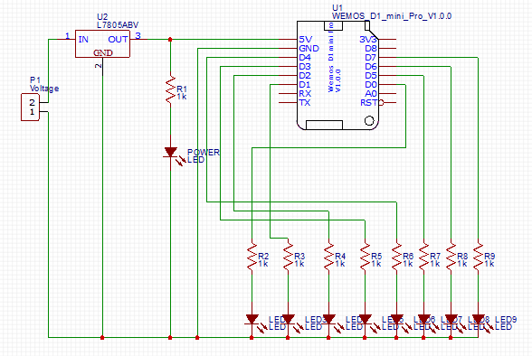Screen dimensions: 532x356
Task: Click the junction dot on the 5V line
Action: [170, 39]
